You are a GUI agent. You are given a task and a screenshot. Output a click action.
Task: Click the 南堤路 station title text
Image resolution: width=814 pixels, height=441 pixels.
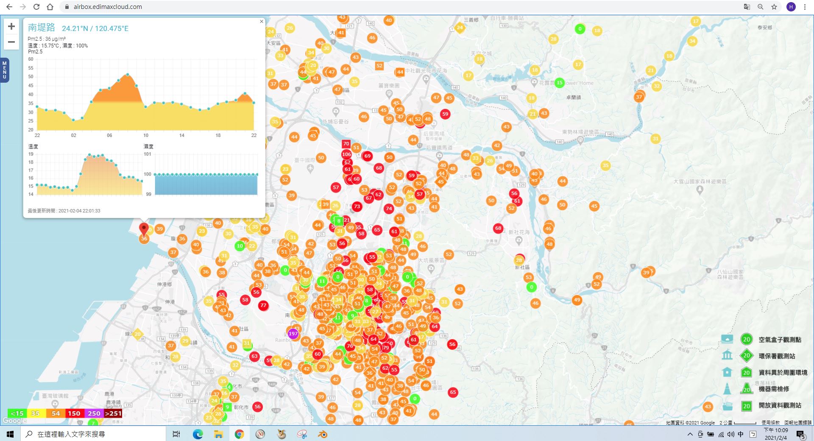point(42,28)
